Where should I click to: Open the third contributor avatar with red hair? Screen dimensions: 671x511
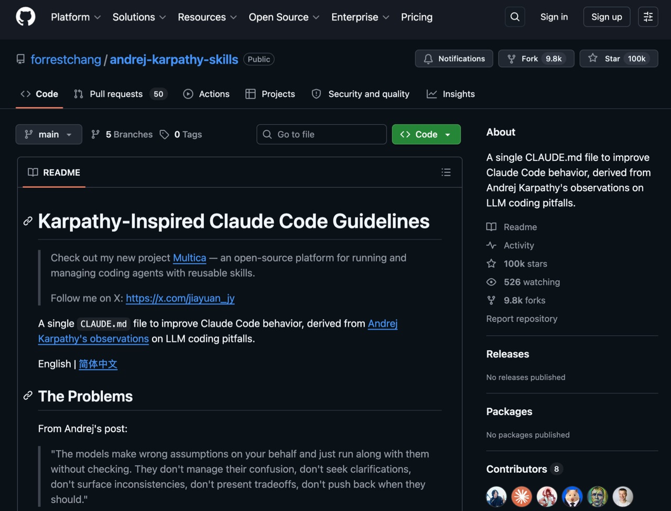point(547,496)
